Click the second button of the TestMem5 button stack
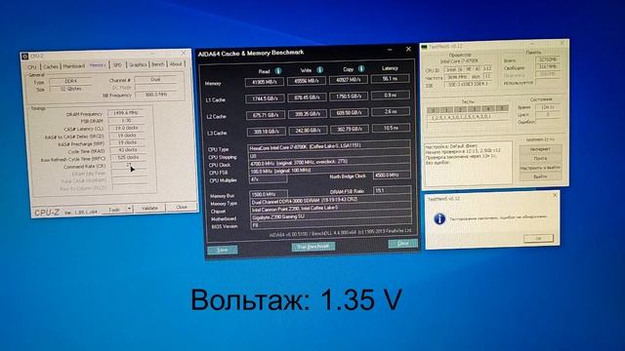 (x=540, y=158)
